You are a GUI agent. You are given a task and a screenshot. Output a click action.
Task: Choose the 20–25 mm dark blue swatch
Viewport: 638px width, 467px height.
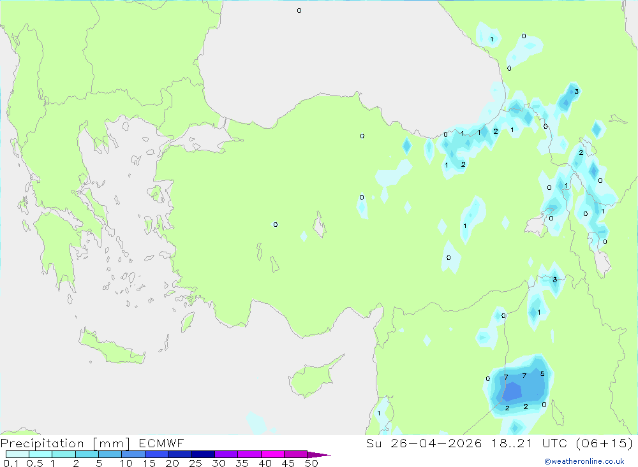(x=179, y=454)
